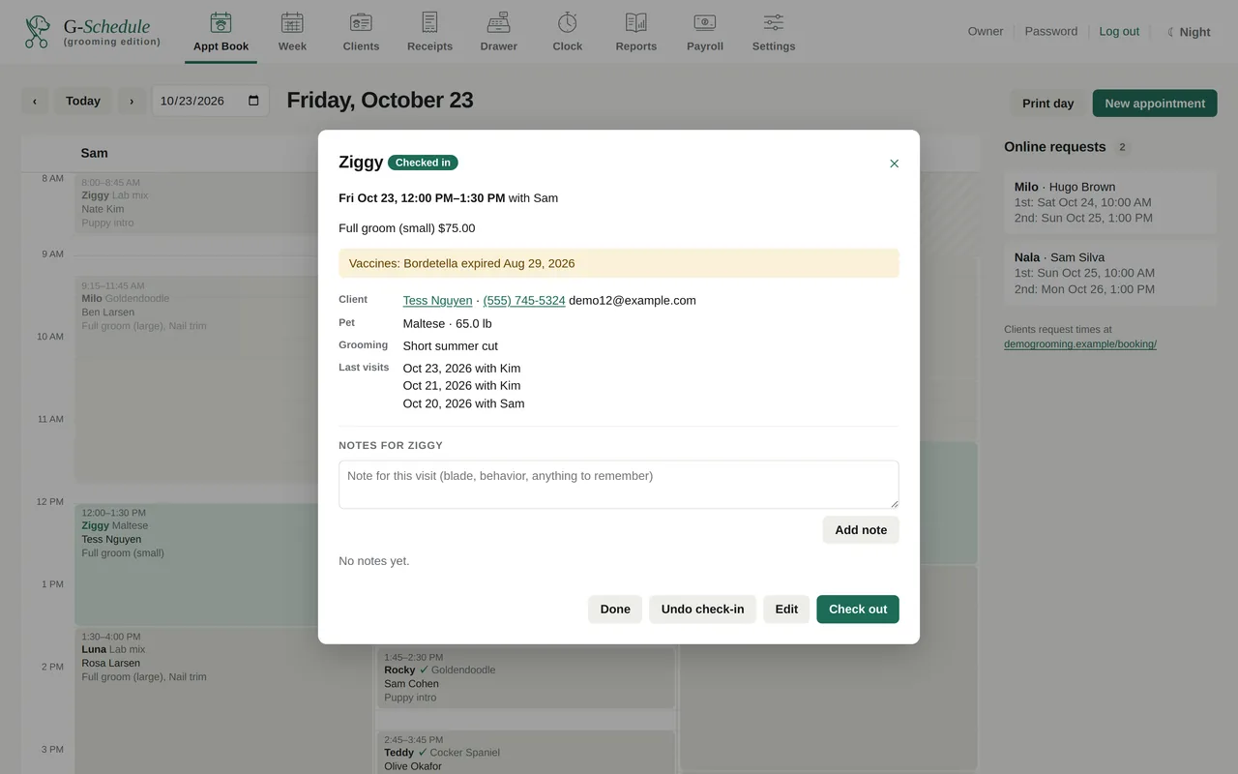Viewport: 1238px width, 774px height.
Task: Open Nala's online request from Sam Silva
Action: [1110, 273]
